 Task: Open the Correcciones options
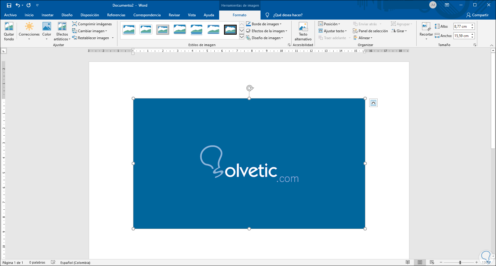[x=29, y=31]
